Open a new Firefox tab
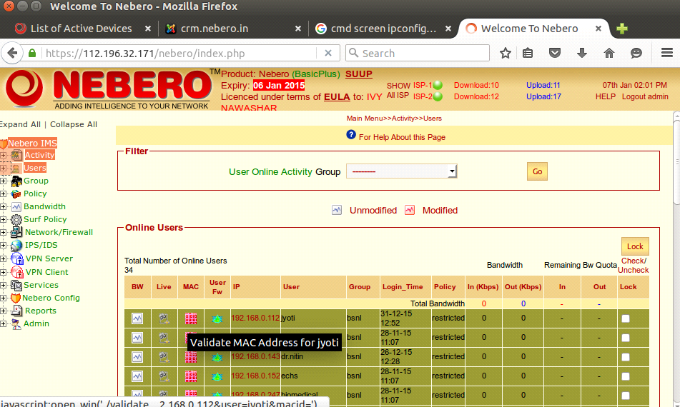Image resolution: width=680 pixels, height=407 pixels. (x=622, y=29)
